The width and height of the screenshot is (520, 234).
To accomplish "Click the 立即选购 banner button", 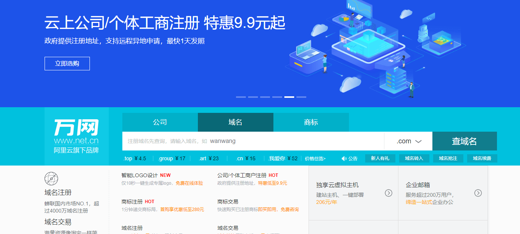I will click(67, 64).
